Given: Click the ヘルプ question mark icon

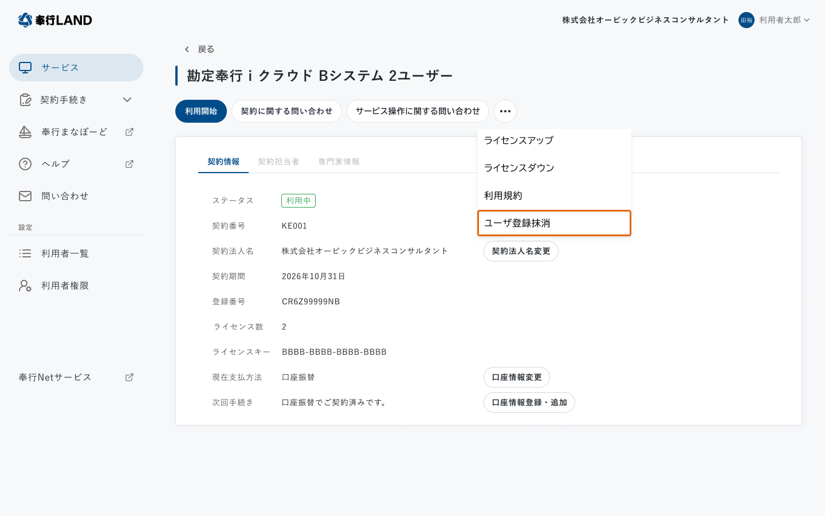Looking at the screenshot, I should coord(25,163).
